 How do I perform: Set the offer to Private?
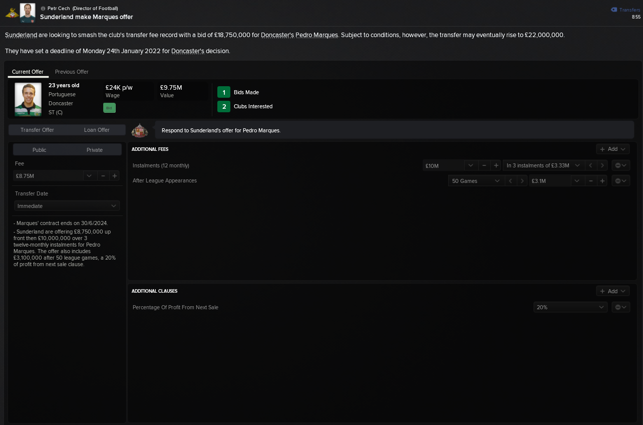click(94, 150)
